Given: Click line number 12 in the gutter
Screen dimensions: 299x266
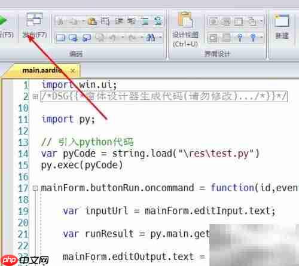Looking at the screenshot, I should pos(23,132).
